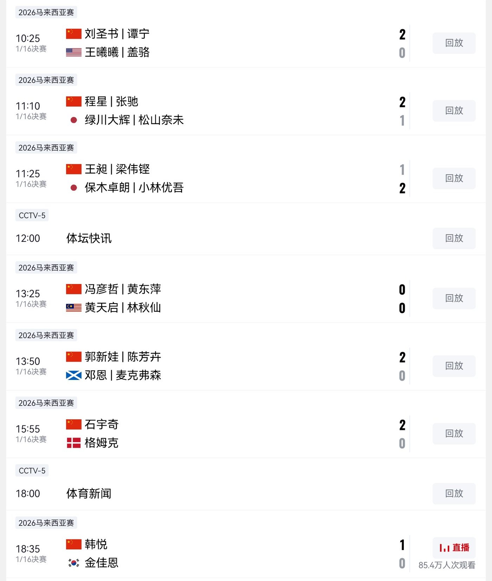Open replay for the 10:25 match
Viewport: 492px width, 581px height.
[454, 43]
